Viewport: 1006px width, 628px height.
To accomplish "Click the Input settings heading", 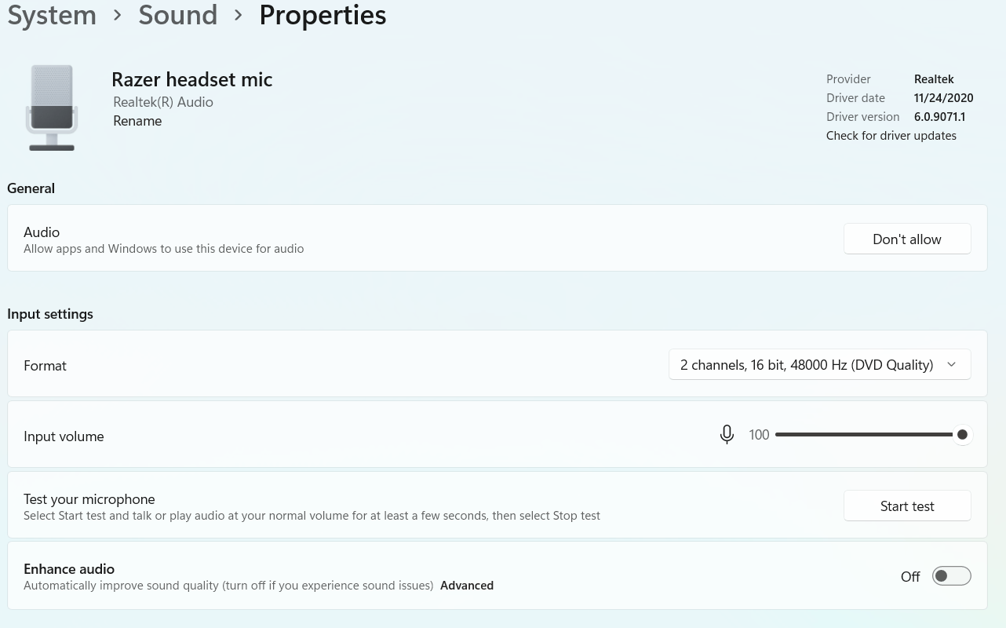I will (x=50, y=314).
